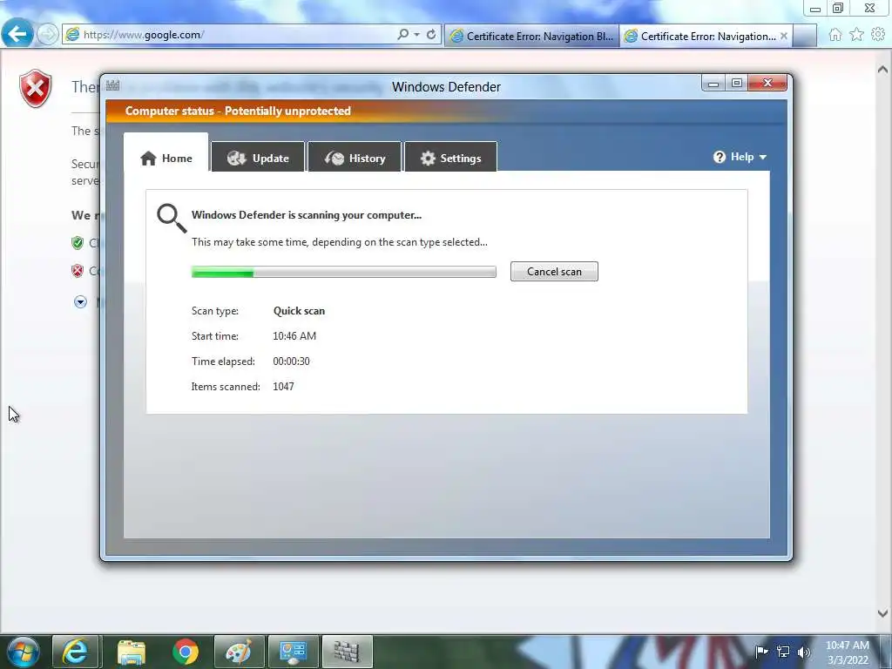This screenshot has width=892, height=669.
Task: Click the magnifying glass scan icon
Action: [x=172, y=219]
